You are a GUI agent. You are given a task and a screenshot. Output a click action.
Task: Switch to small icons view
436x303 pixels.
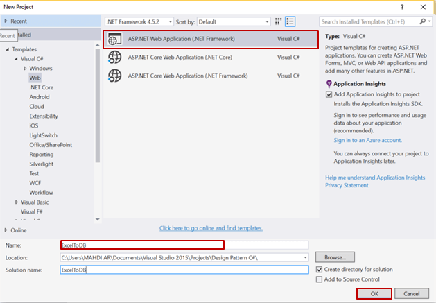click(x=278, y=21)
